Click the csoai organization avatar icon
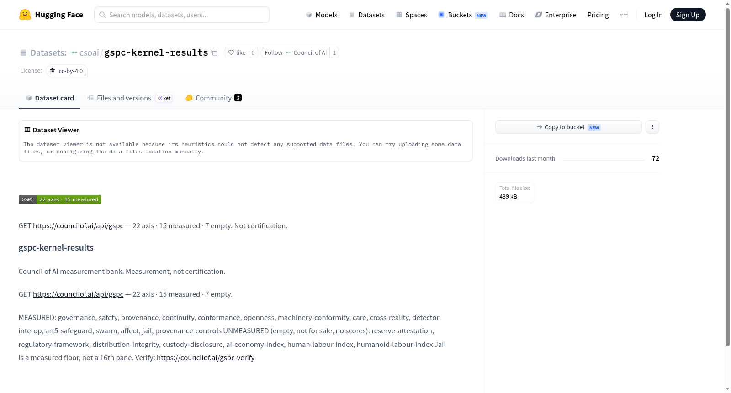The image size is (731, 393). tap(74, 53)
